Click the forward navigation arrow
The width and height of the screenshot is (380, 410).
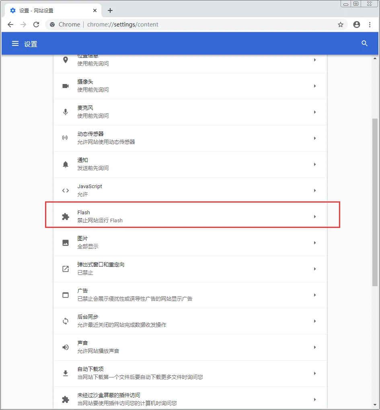(23, 25)
